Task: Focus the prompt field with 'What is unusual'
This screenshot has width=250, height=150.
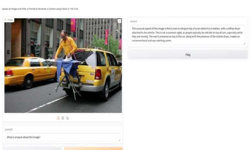Action: point(63,137)
